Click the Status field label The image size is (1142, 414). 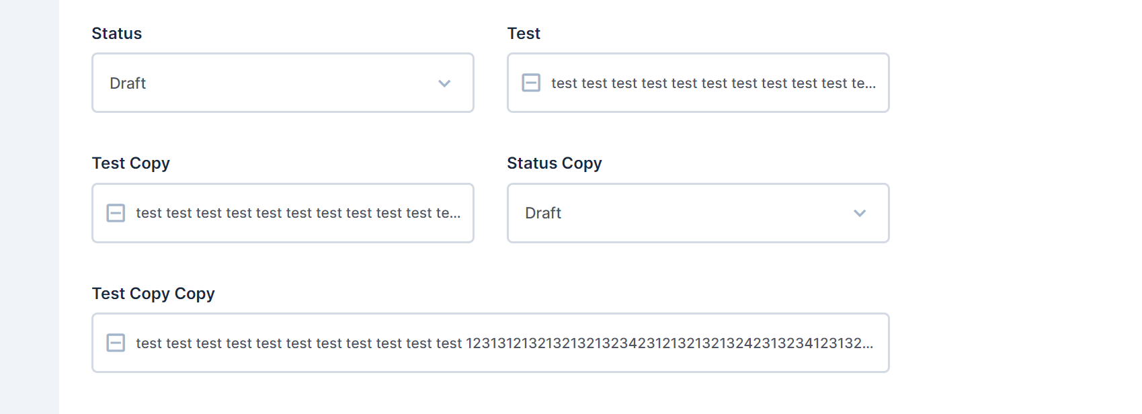pos(116,33)
